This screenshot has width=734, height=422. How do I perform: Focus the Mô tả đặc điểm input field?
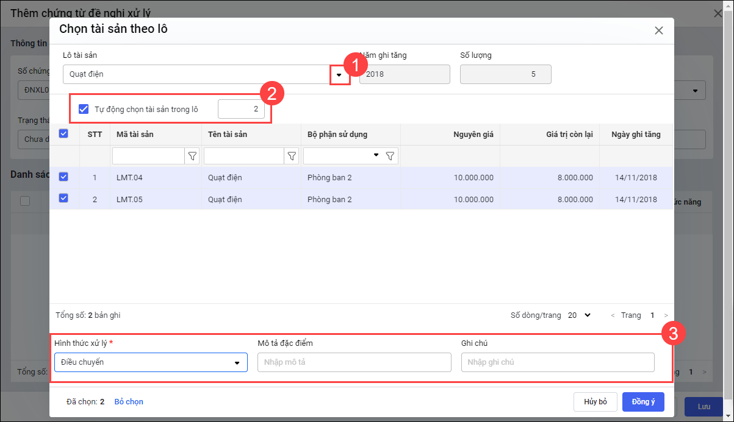click(354, 362)
